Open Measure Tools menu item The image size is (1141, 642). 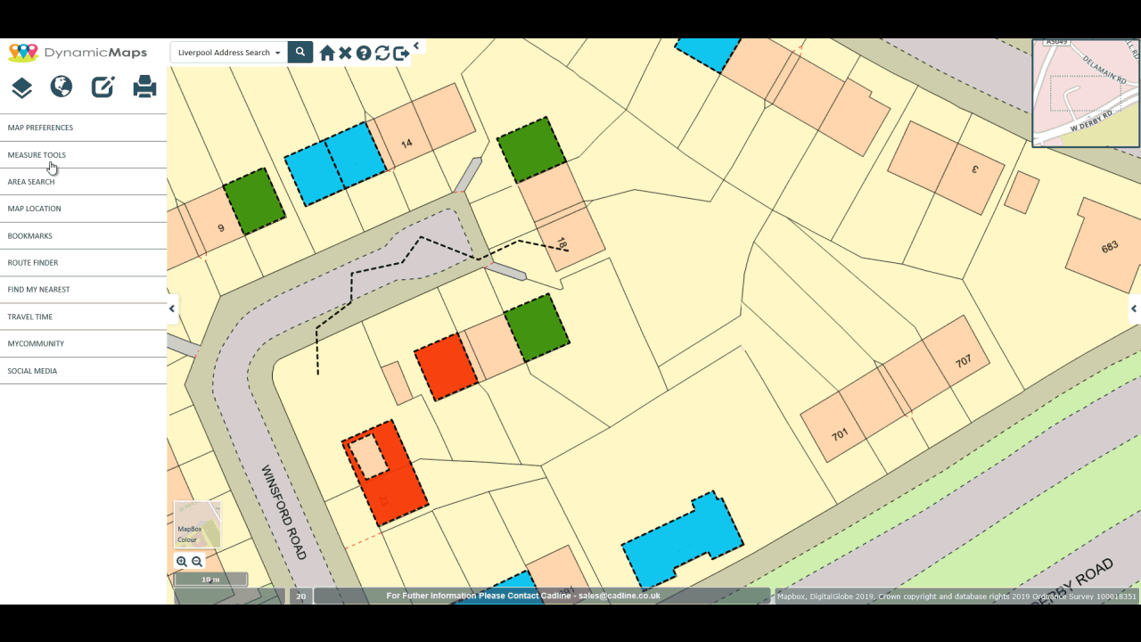83,155
